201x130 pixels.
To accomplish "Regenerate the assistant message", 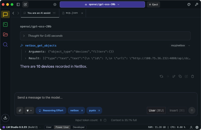I will (161, 76).
